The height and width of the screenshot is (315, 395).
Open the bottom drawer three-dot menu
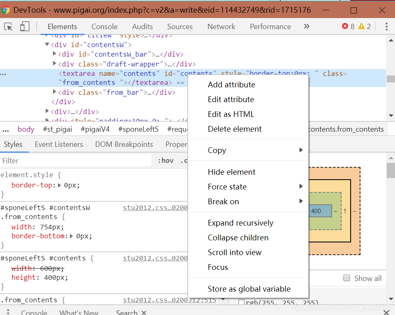coord(8,312)
